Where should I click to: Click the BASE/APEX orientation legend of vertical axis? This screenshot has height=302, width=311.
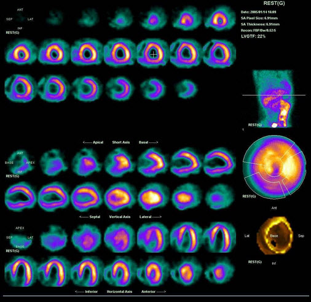[x=20, y=163]
